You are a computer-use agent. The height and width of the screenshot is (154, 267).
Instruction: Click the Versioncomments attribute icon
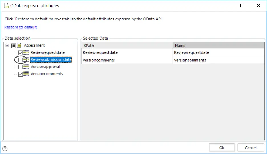26,74
